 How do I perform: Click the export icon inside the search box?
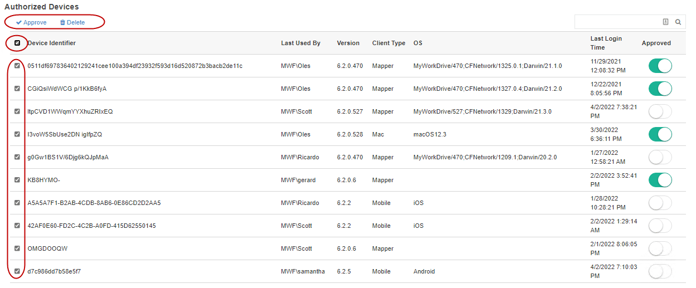tap(665, 22)
